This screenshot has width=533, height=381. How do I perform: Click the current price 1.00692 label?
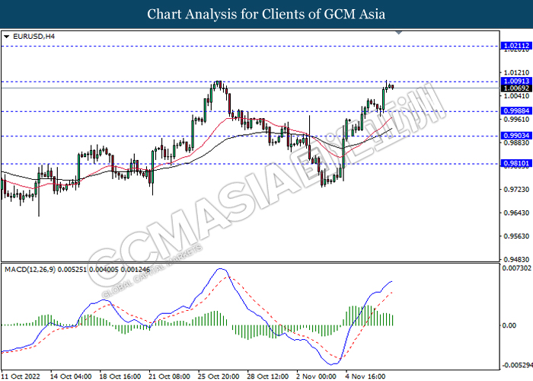(516, 88)
